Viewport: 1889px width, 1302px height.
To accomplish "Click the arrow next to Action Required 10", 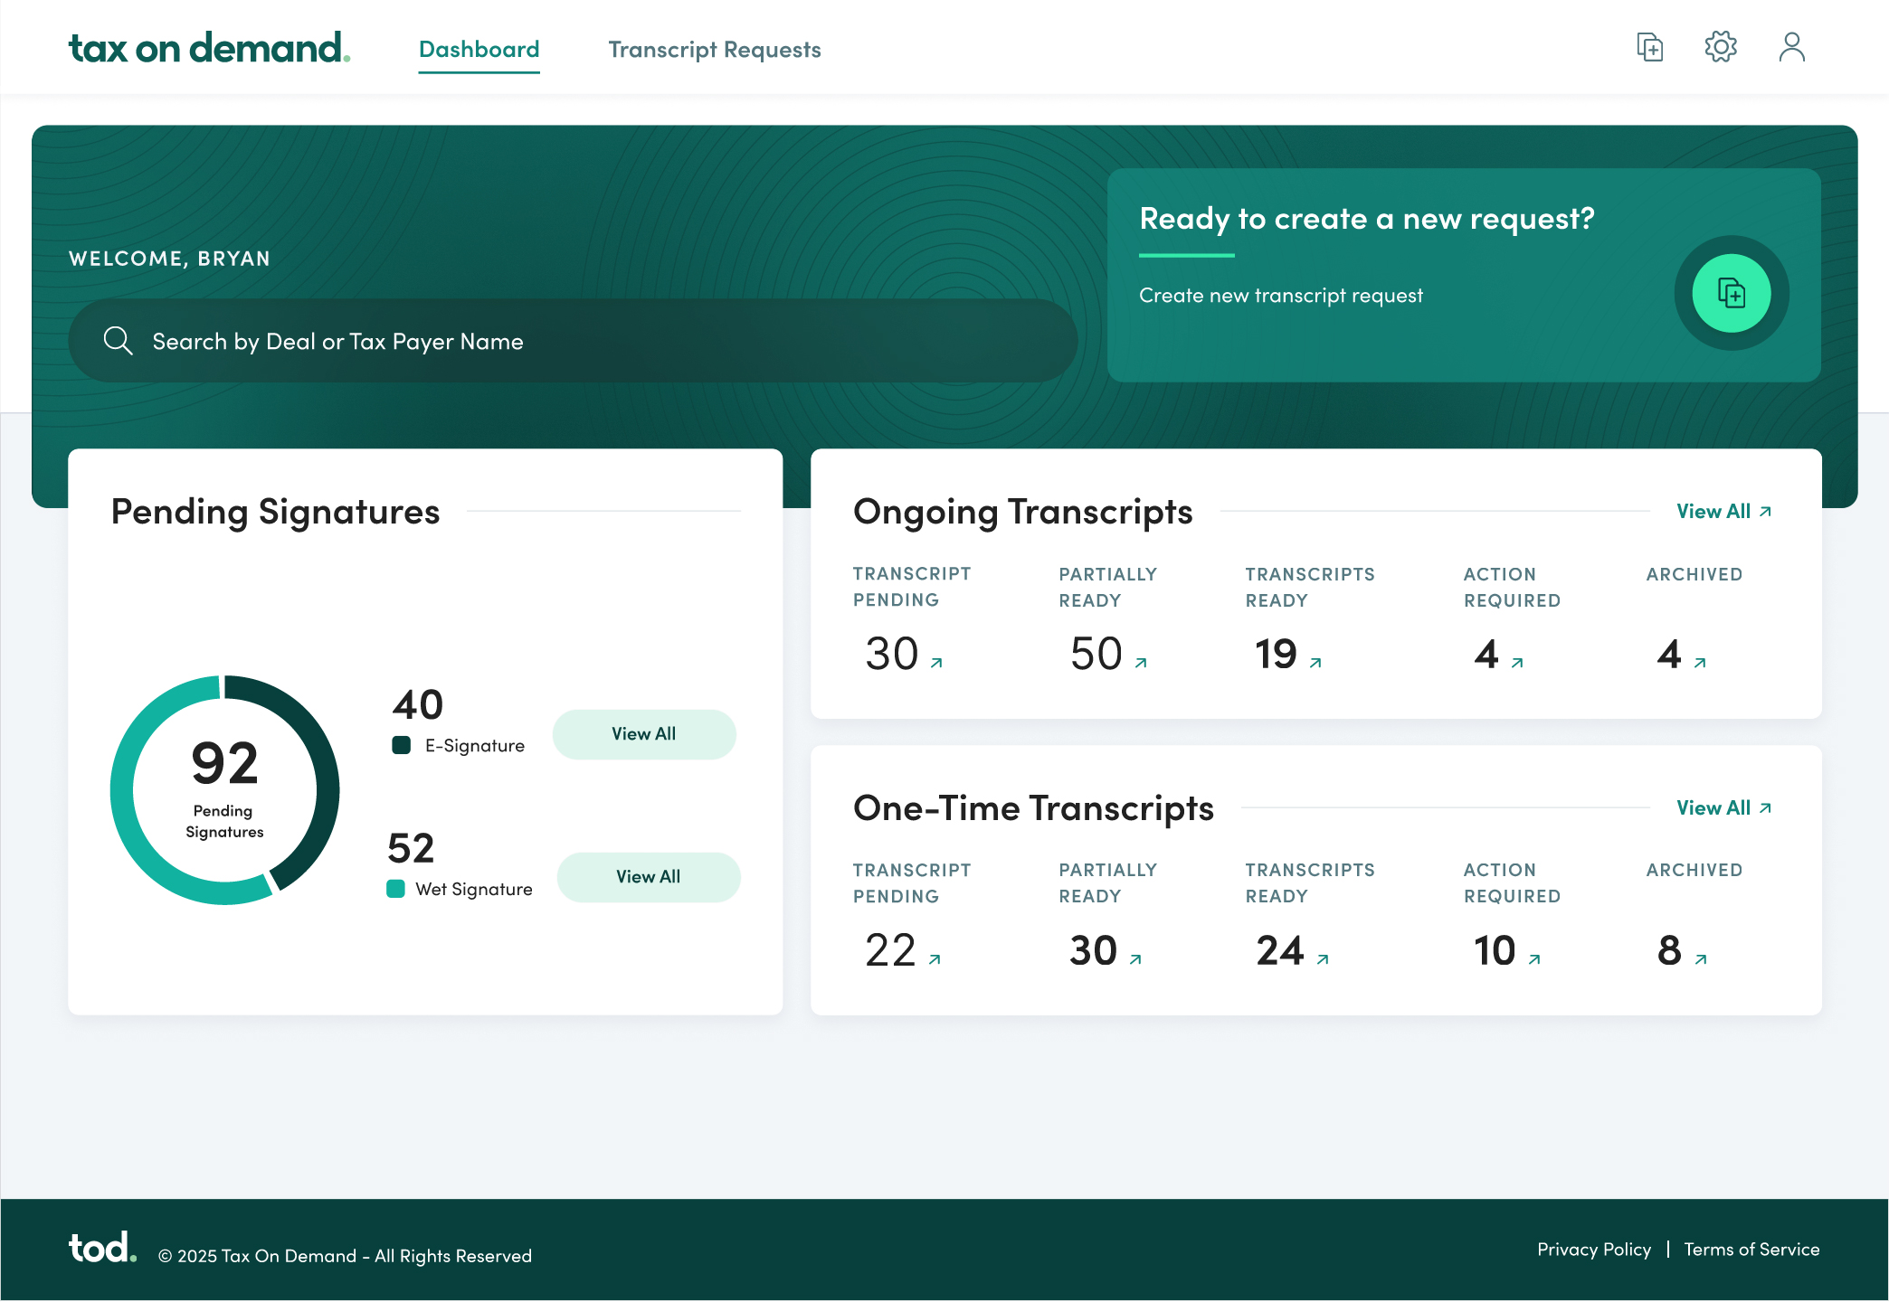I will click(1535, 959).
